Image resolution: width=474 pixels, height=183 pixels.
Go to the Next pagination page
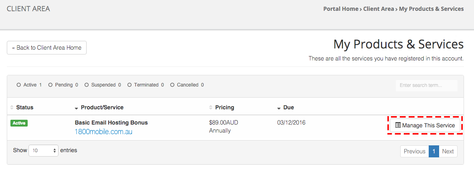[448, 151]
